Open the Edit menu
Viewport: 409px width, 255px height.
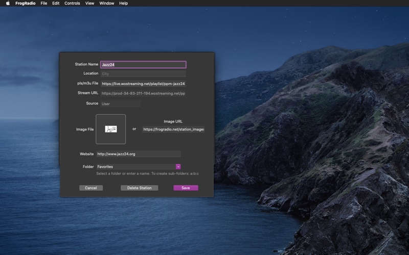pyautogui.click(x=56, y=3)
